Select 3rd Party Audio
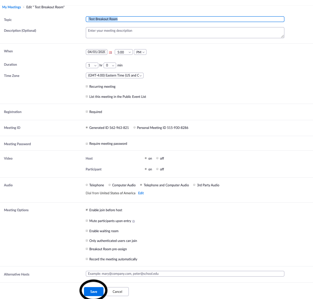313x299 pixels. (194, 185)
